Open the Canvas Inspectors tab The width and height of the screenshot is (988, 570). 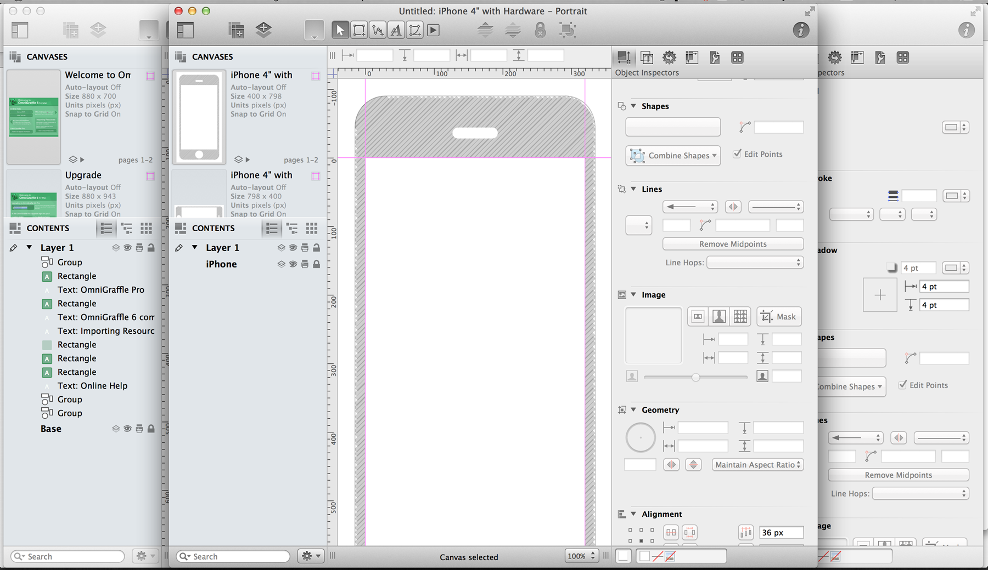692,58
